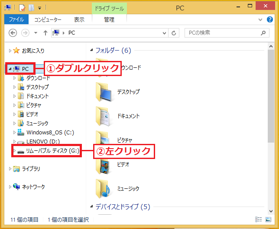Click the PC icon in the address bar

point(56,33)
